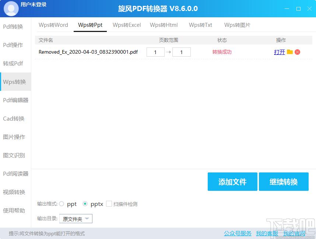Switch to Wps转Txt tab
316x239 pixels.
200,25
